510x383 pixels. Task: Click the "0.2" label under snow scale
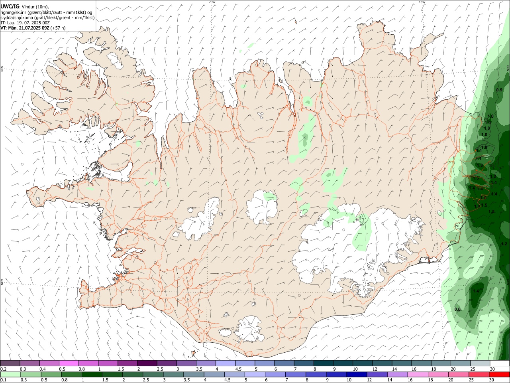[3, 369]
